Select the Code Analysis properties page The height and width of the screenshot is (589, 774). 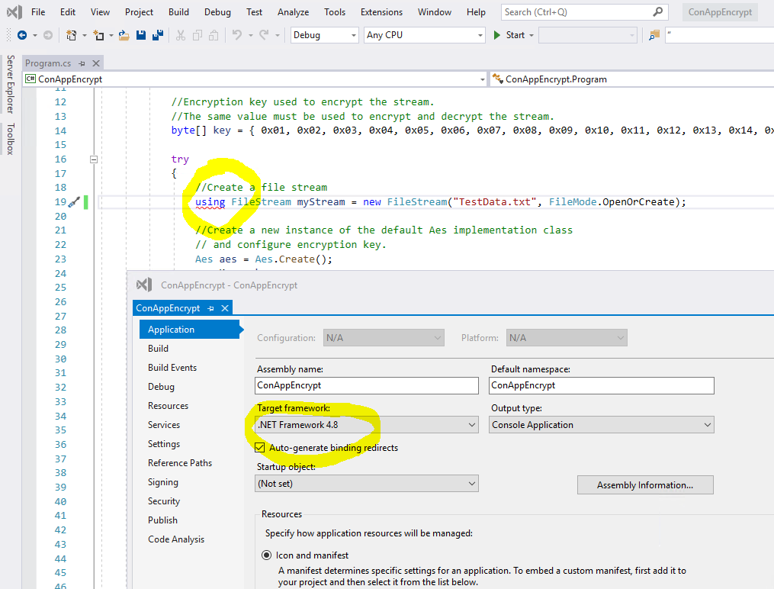coord(176,539)
